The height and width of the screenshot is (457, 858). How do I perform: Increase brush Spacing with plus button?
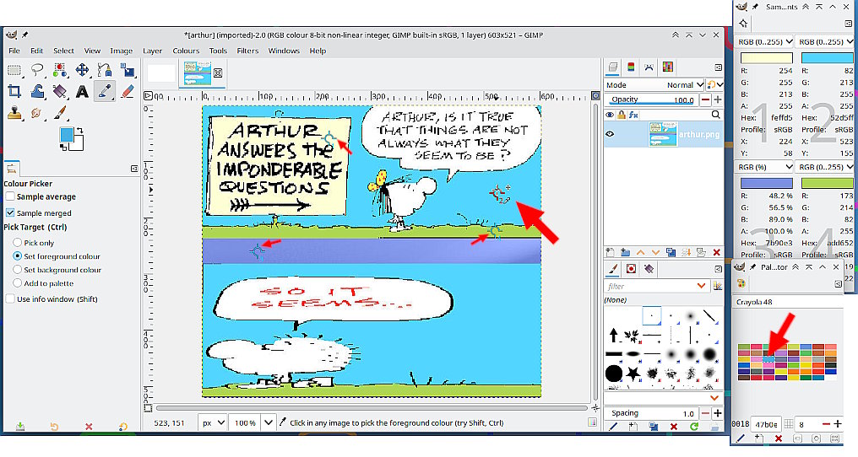[717, 413]
